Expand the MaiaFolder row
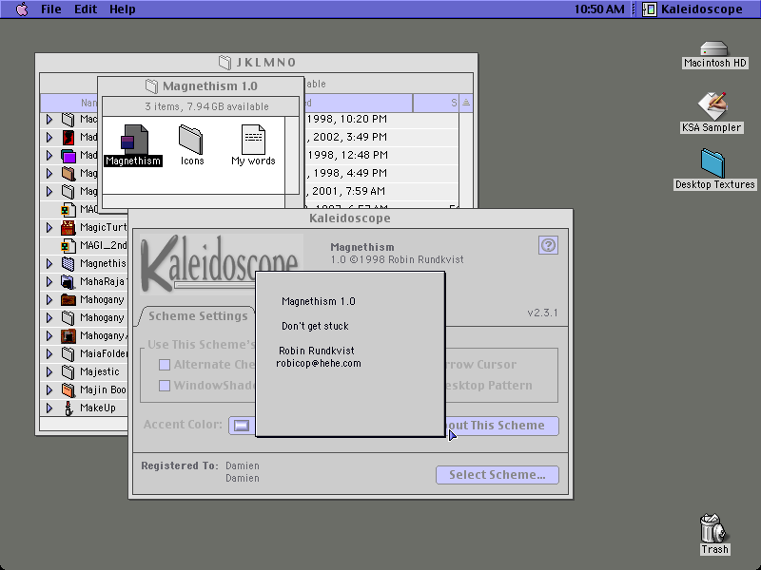Viewport: 761px width, 570px height. click(x=49, y=353)
